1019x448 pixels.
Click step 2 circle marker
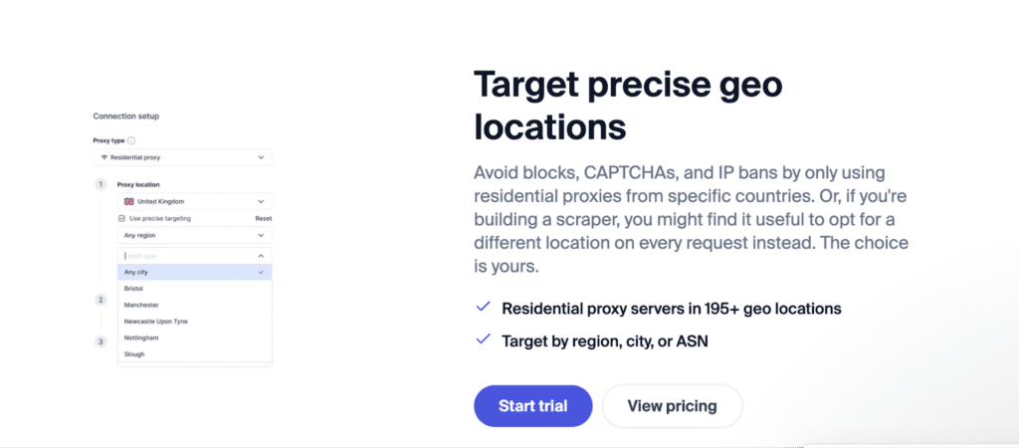click(101, 300)
